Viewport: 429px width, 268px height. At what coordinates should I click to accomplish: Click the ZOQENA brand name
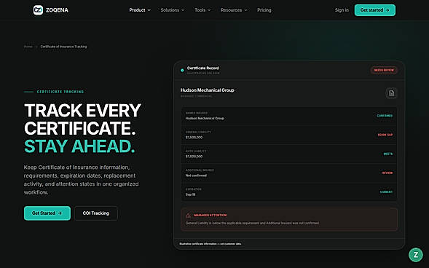tap(57, 10)
